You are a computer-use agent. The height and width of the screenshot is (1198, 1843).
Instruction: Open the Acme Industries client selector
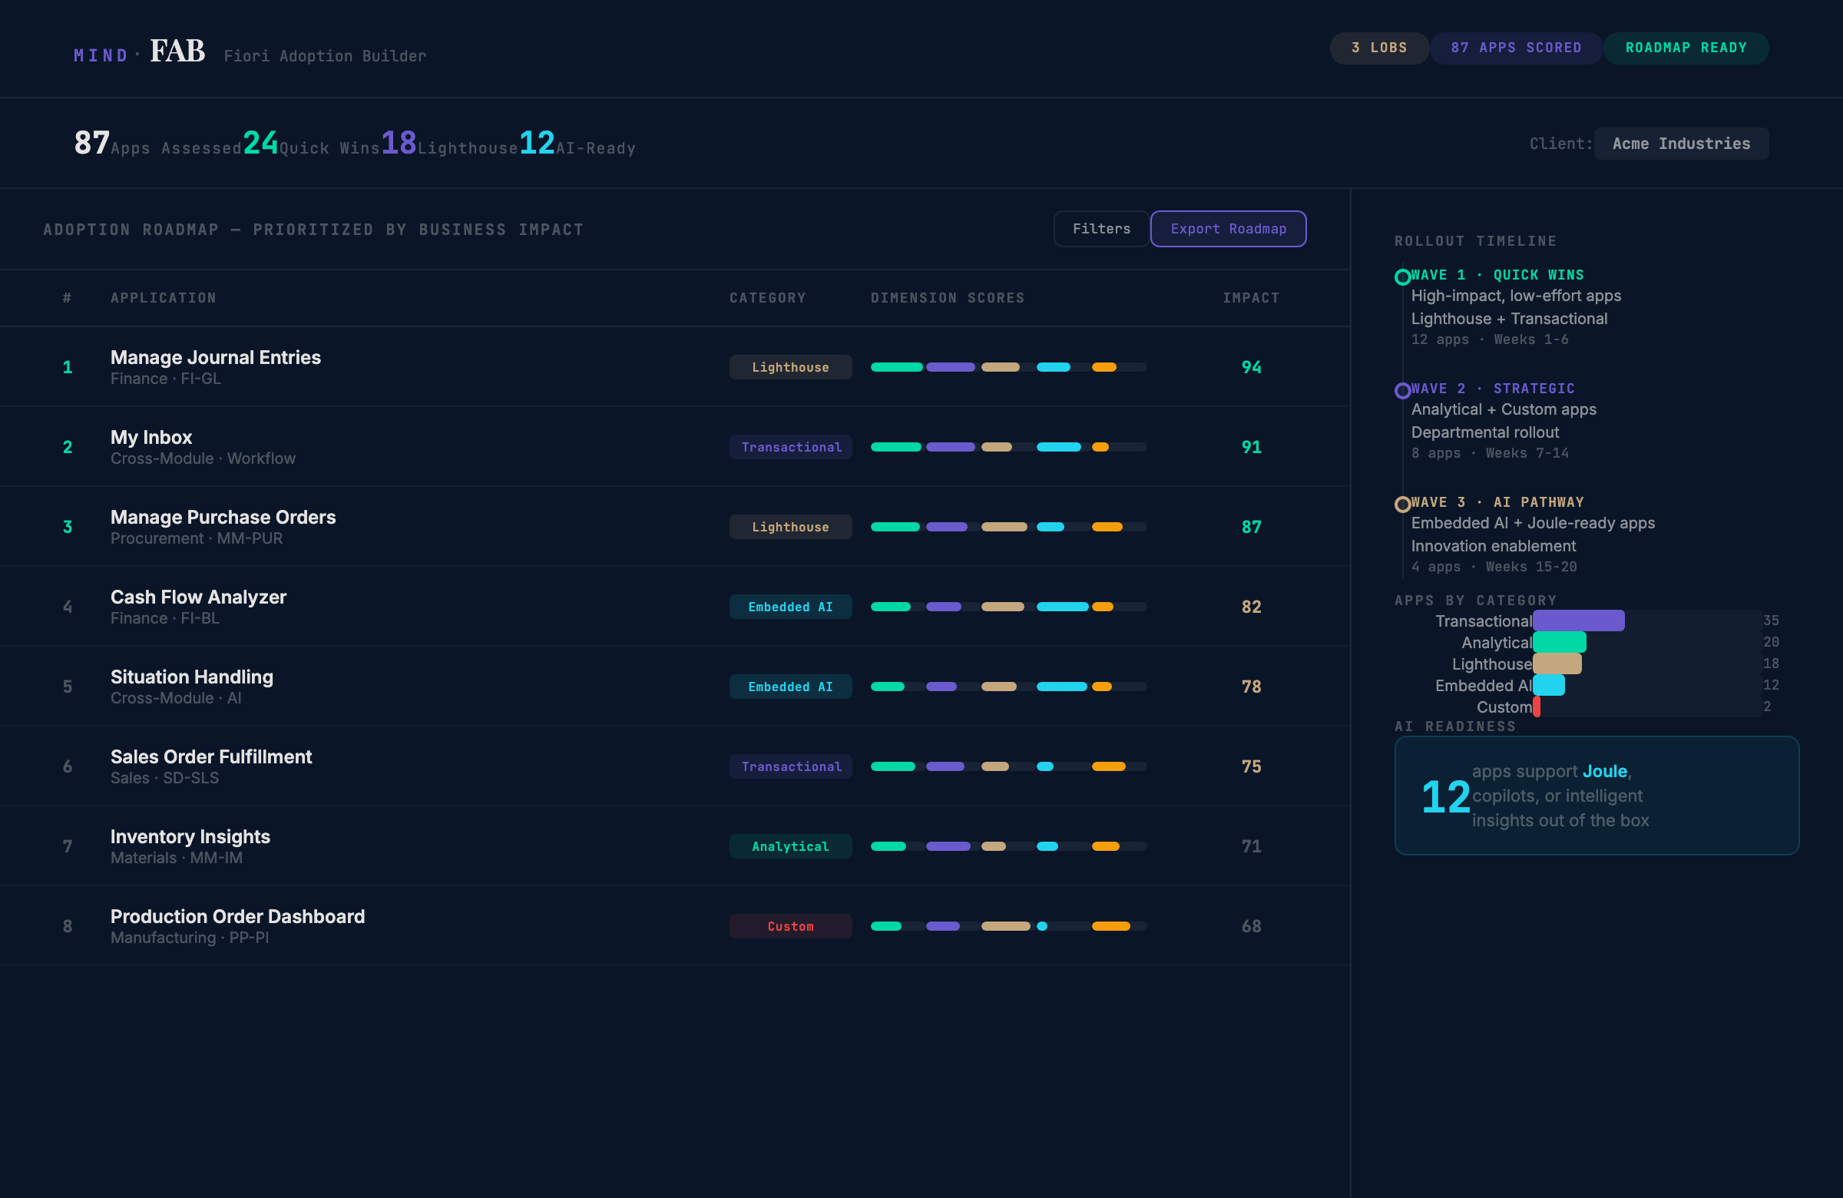pos(1680,144)
